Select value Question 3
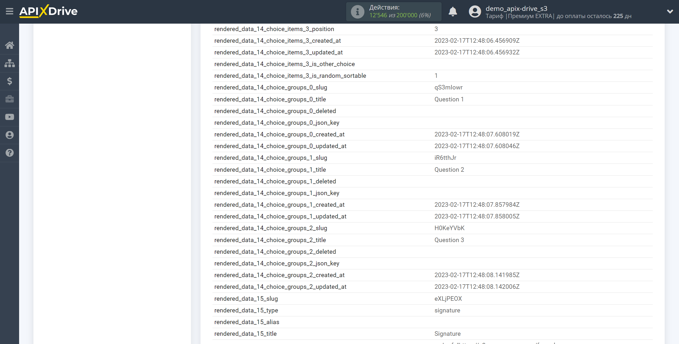This screenshot has width=679, height=344. [449, 240]
